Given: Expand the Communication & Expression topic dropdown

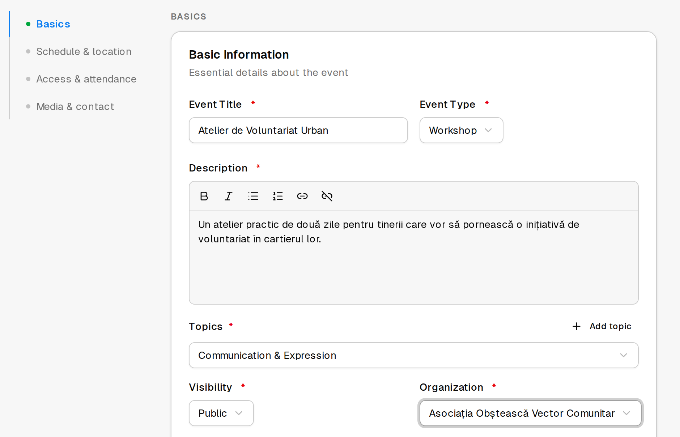Looking at the screenshot, I should click(x=413, y=355).
